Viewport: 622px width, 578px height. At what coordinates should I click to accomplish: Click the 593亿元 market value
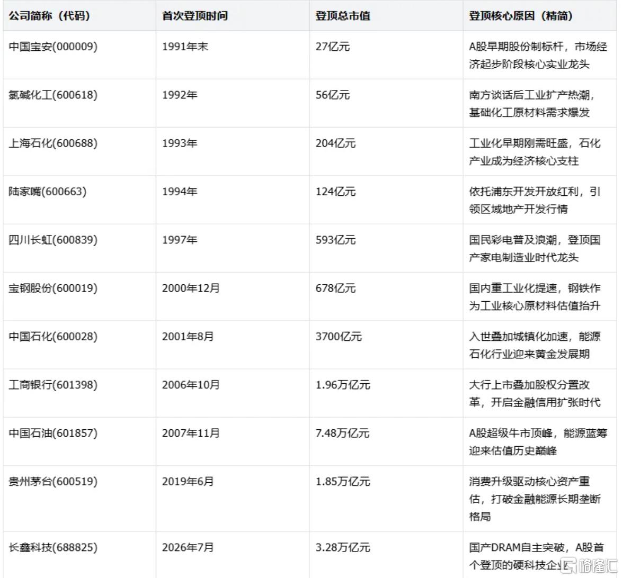[335, 240]
